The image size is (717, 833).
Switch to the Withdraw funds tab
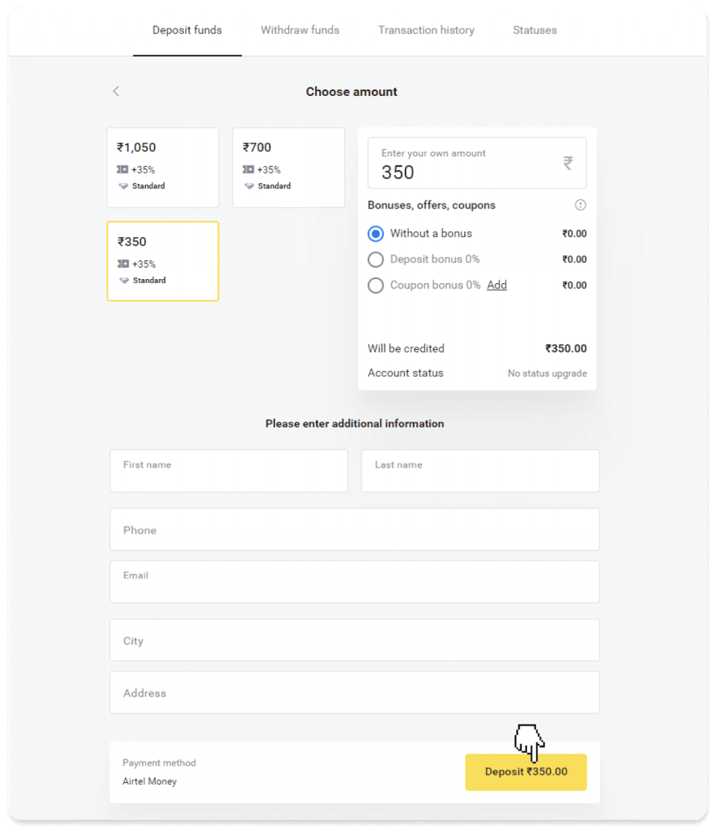click(300, 30)
